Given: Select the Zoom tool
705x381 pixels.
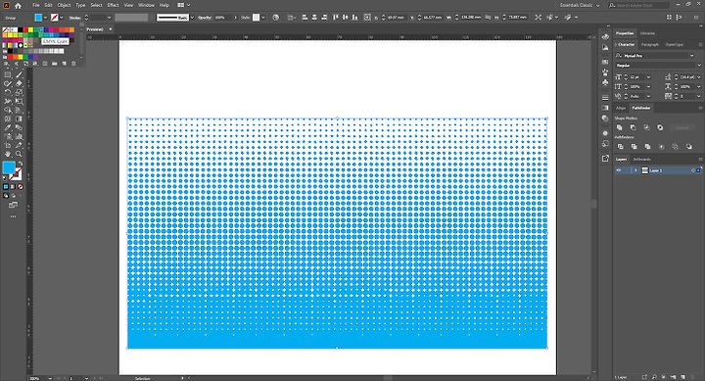Looking at the screenshot, I should tap(19, 154).
